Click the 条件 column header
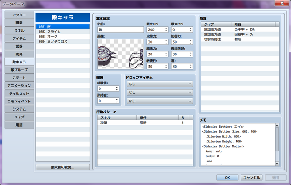This screenshot has height=185, width=291. point(158,117)
